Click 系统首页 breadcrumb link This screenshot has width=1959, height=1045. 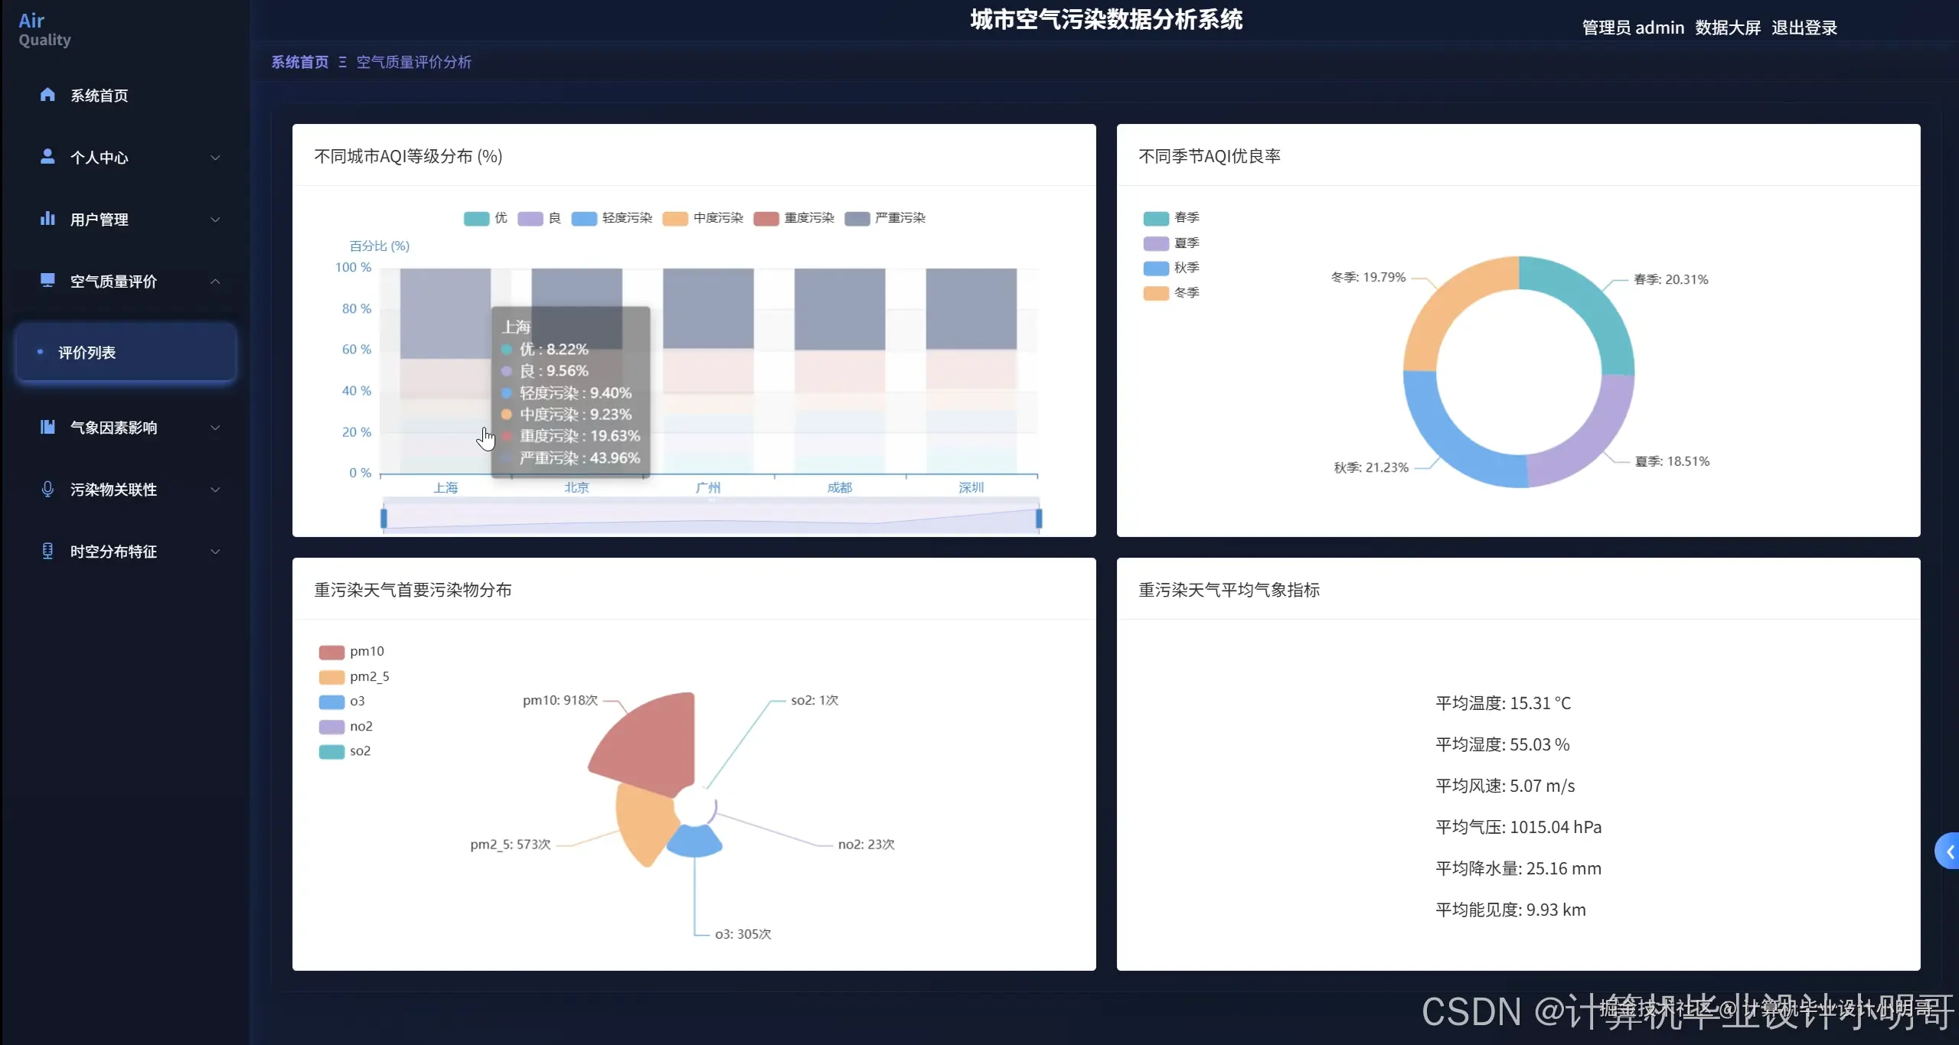[299, 62]
